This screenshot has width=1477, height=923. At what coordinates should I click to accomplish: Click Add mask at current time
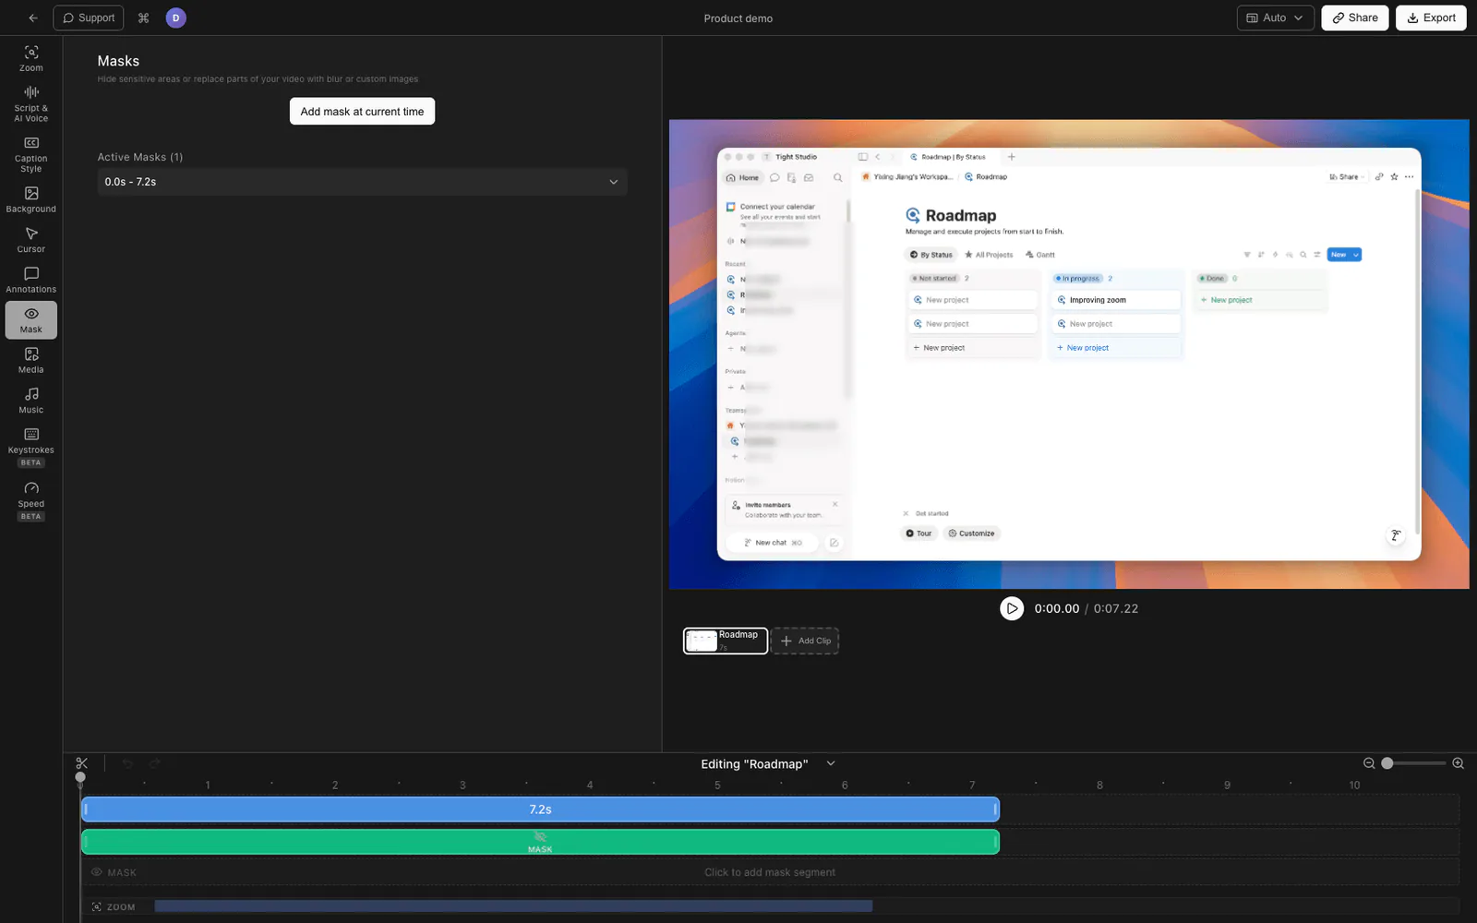pos(362,112)
